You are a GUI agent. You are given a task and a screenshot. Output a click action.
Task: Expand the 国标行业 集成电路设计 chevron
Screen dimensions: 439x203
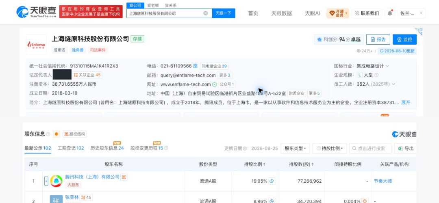click(387, 66)
